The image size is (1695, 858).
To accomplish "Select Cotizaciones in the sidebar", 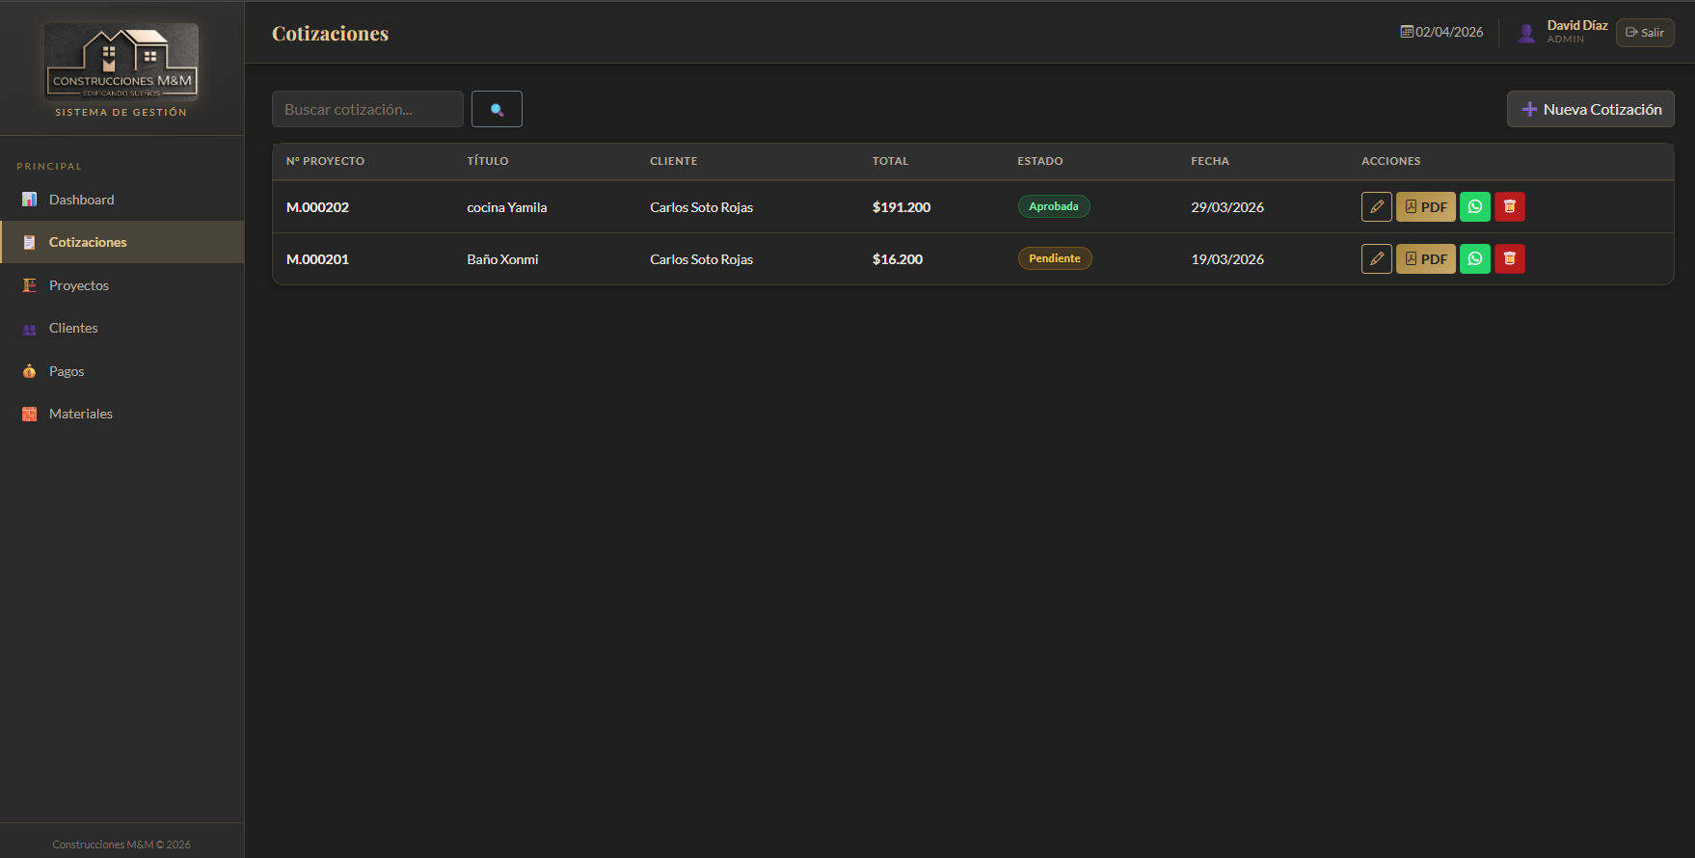I will [122, 242].
